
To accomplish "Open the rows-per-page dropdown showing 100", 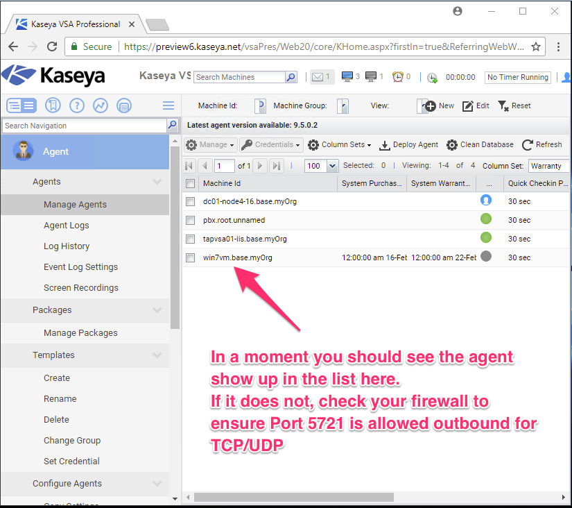I will click(x=332, y=166).
